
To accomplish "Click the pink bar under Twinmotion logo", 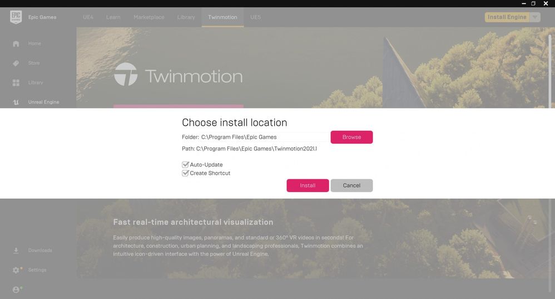I will point(179,106).
